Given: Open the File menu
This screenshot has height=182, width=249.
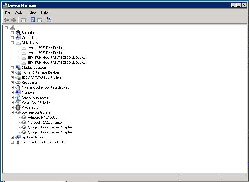Looking at the screenshot, I should (x=7, y=12).
